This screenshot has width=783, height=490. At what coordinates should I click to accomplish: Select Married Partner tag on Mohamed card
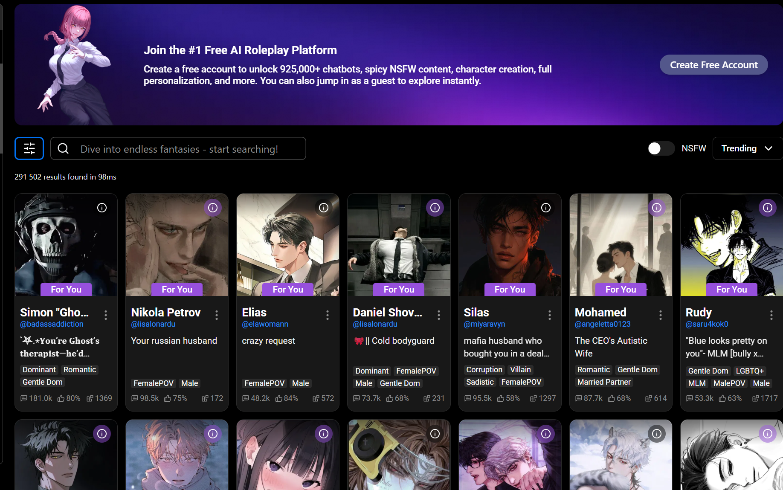pos(604,382)
